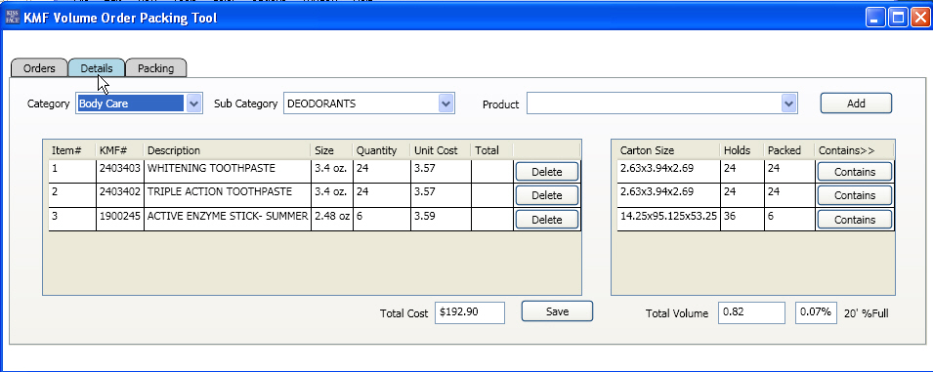Viewport: 933px width, 372px height.
Task: Click Item# 1 cell
Action: coord(72,171)
